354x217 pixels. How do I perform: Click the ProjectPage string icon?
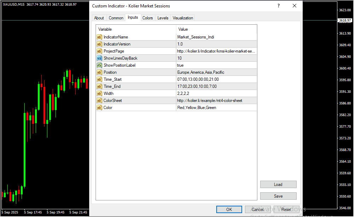pyautogui.click(x=99, y=51)
